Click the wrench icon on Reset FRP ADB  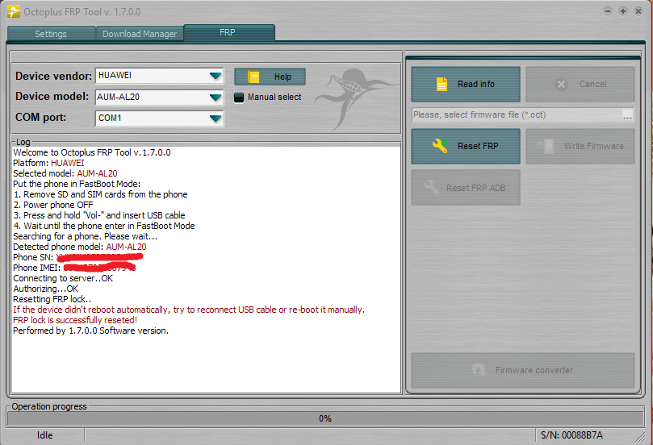click(432, 187)
